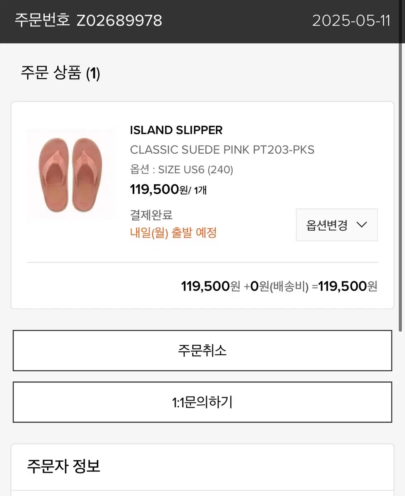This screenshot has width=405, height=496.
Task: Expand the 옵션변경 dropdown
Action: [x=337, y=225]
